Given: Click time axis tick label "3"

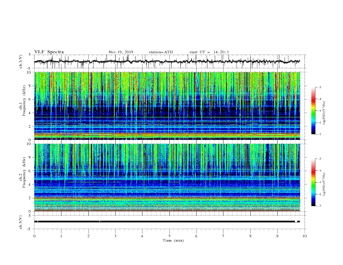Looking at the screenshot, I should pyautogui.click(x=115, y=236).
